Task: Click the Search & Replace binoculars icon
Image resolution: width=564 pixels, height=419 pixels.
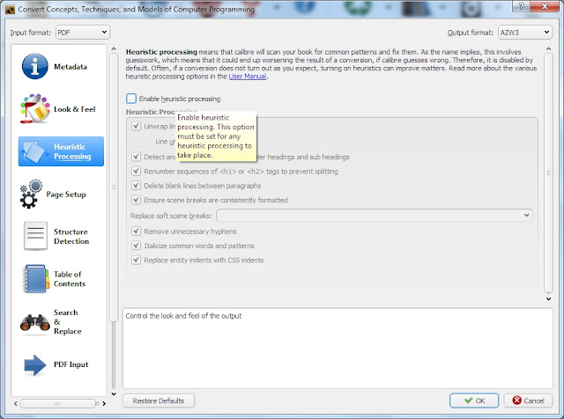Action: (x=35, y=322)
